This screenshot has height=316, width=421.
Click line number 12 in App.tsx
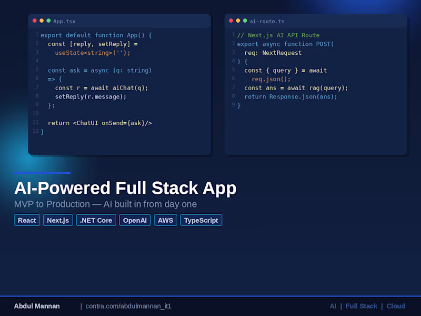[35, 131]
